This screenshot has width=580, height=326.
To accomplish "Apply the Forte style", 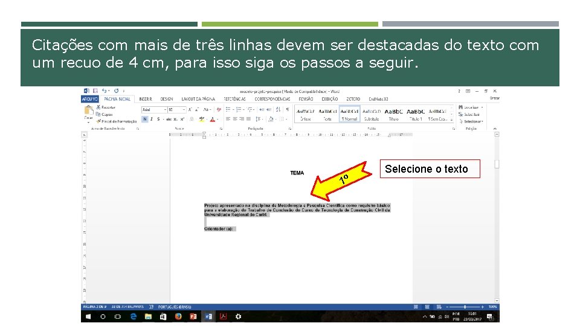I will pyautogui.click(x=327, y=115).
